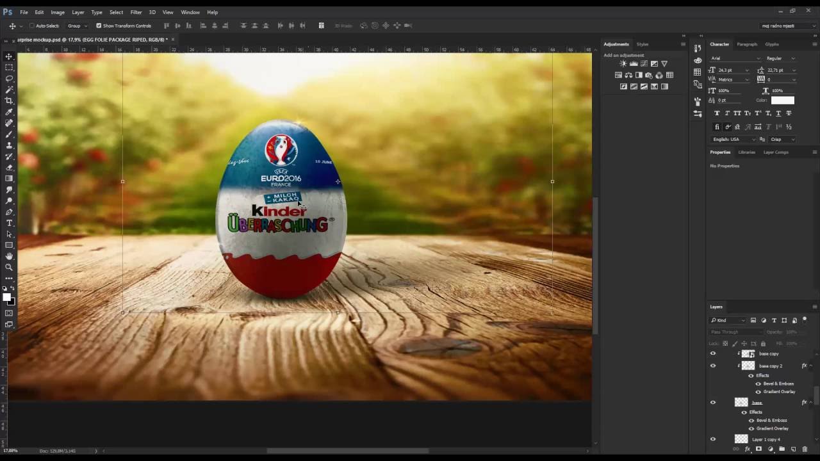Add a Levels adjustment
The width and height of the screenshot is (820, 461).
click(x=634, y=64)
